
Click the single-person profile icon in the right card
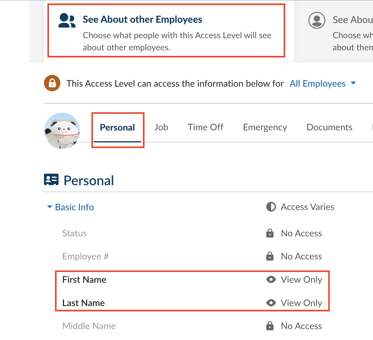(x=317, y=20)
